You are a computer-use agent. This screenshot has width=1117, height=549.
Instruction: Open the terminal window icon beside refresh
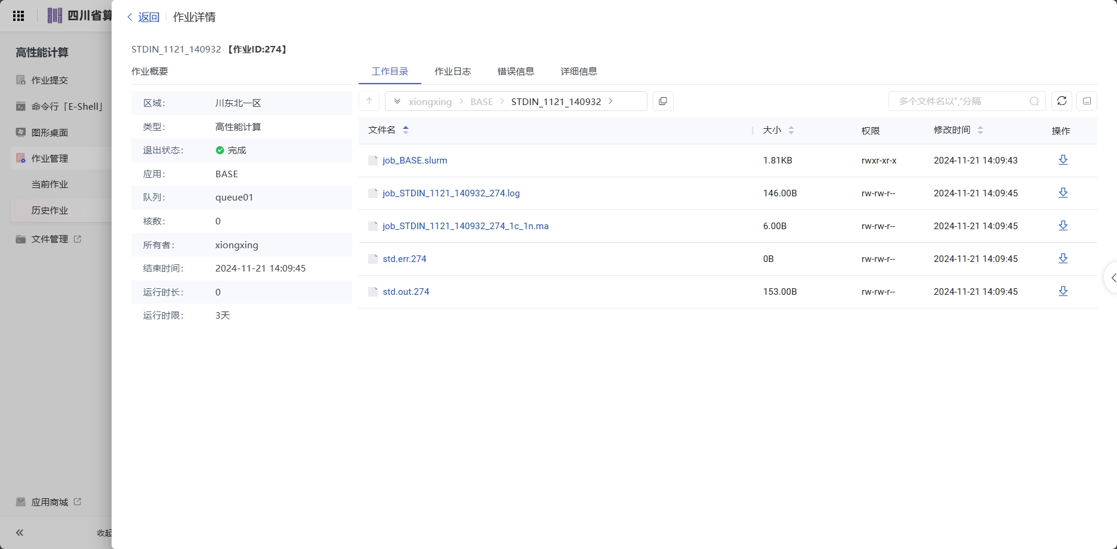coord(1087,101)
